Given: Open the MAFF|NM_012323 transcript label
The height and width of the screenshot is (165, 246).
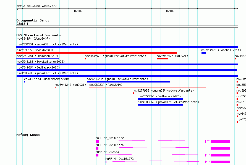Looking at the screenshot, I should click(x=107, y=152).
